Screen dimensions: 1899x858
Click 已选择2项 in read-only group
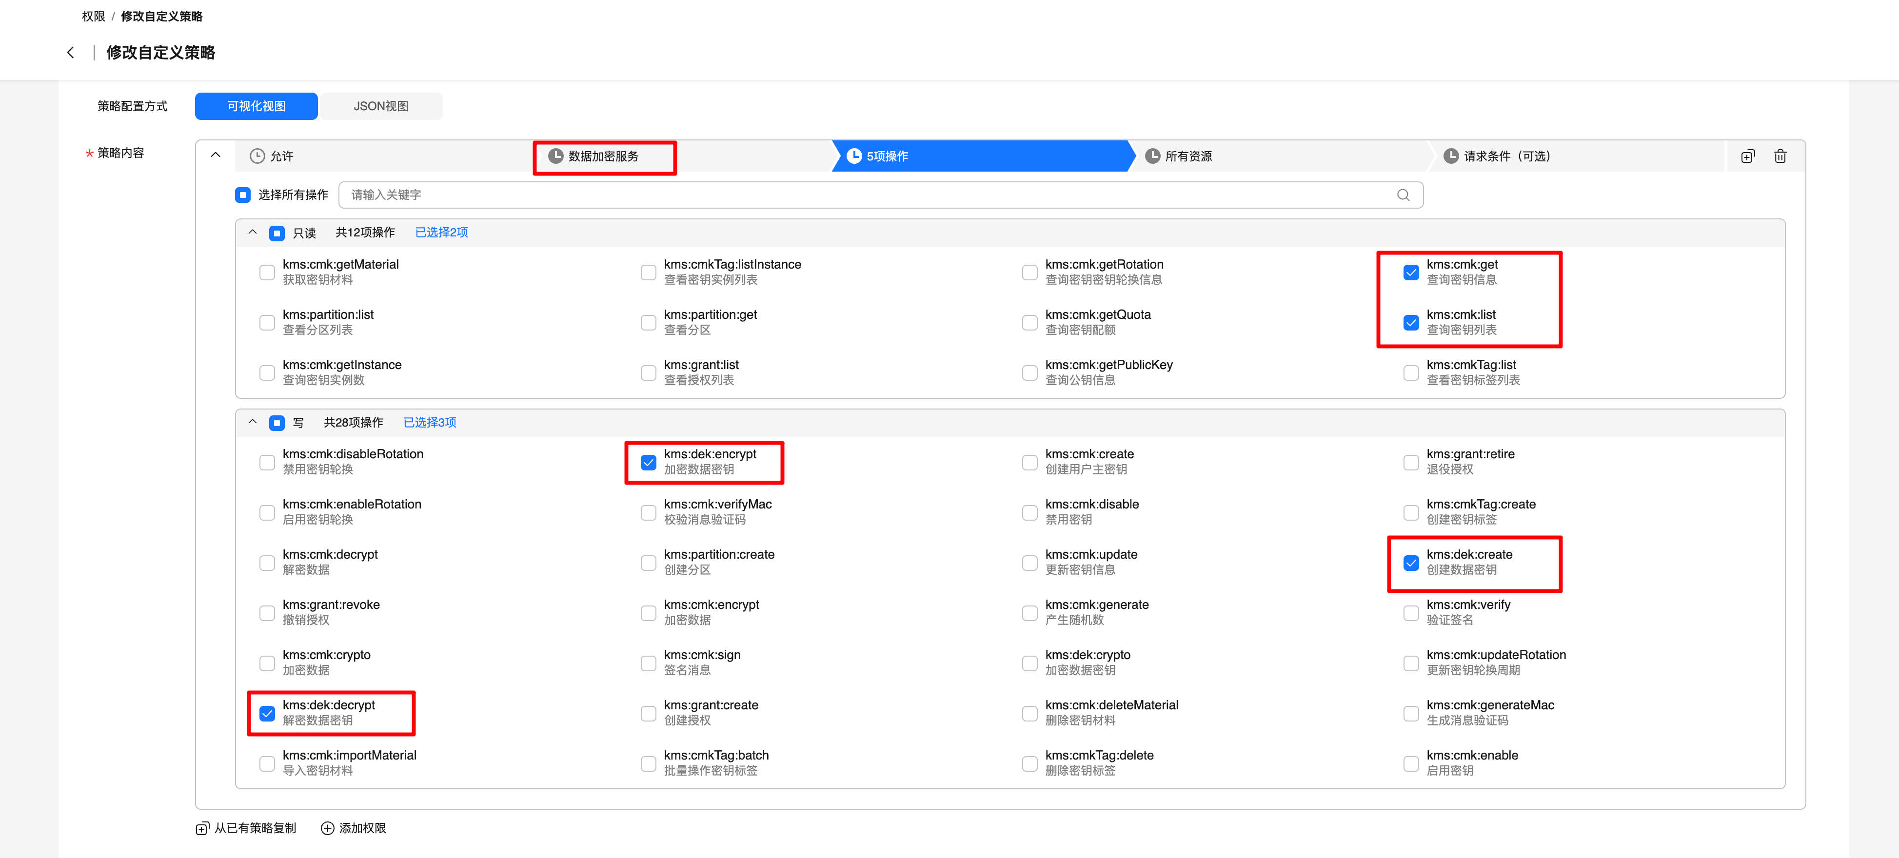tap(441, 232)
